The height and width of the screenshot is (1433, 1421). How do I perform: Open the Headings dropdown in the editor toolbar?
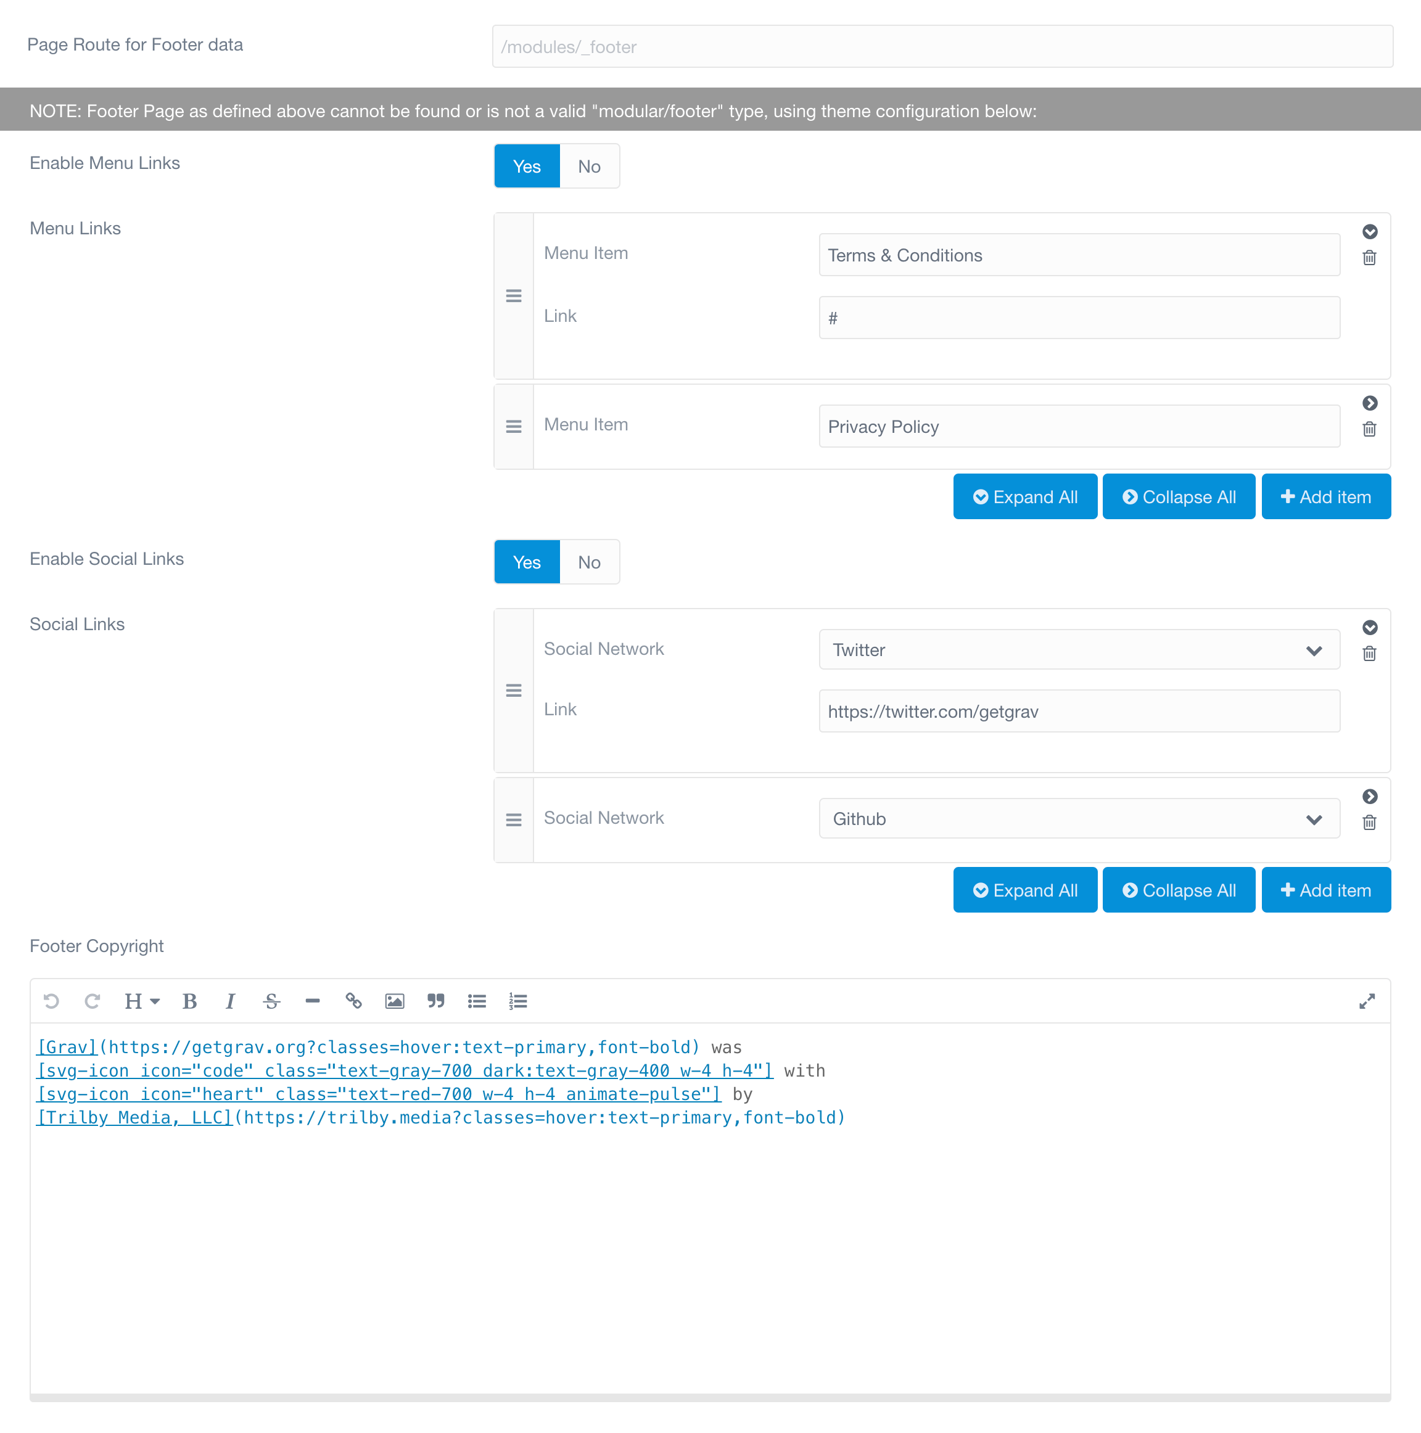142,1001
